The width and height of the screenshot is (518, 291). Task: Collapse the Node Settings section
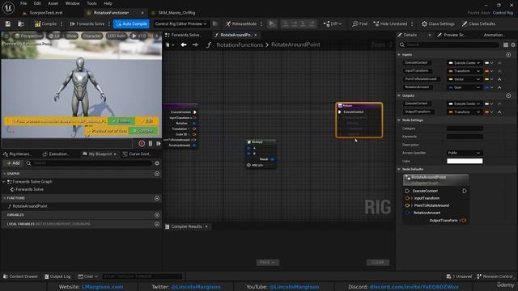click(x=399, y=120)
